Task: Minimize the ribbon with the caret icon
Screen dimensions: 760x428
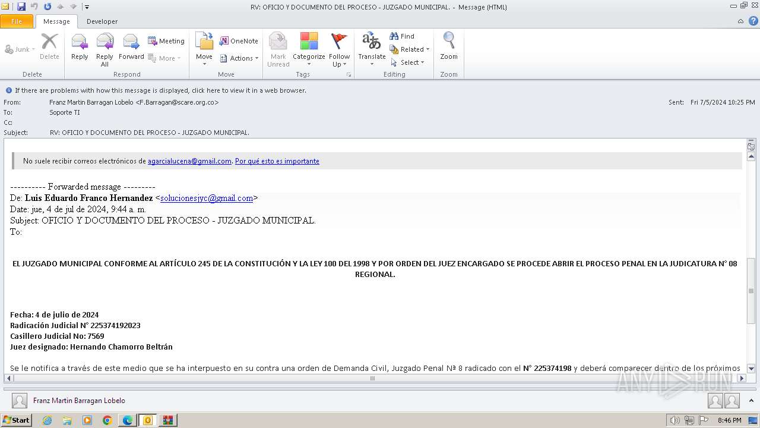Action: click(x=740, y=21)
